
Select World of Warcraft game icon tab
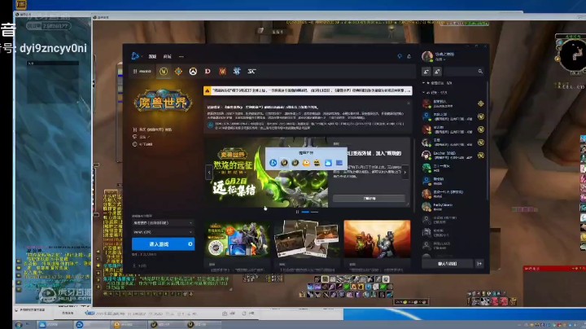click(x=164, y=71)
